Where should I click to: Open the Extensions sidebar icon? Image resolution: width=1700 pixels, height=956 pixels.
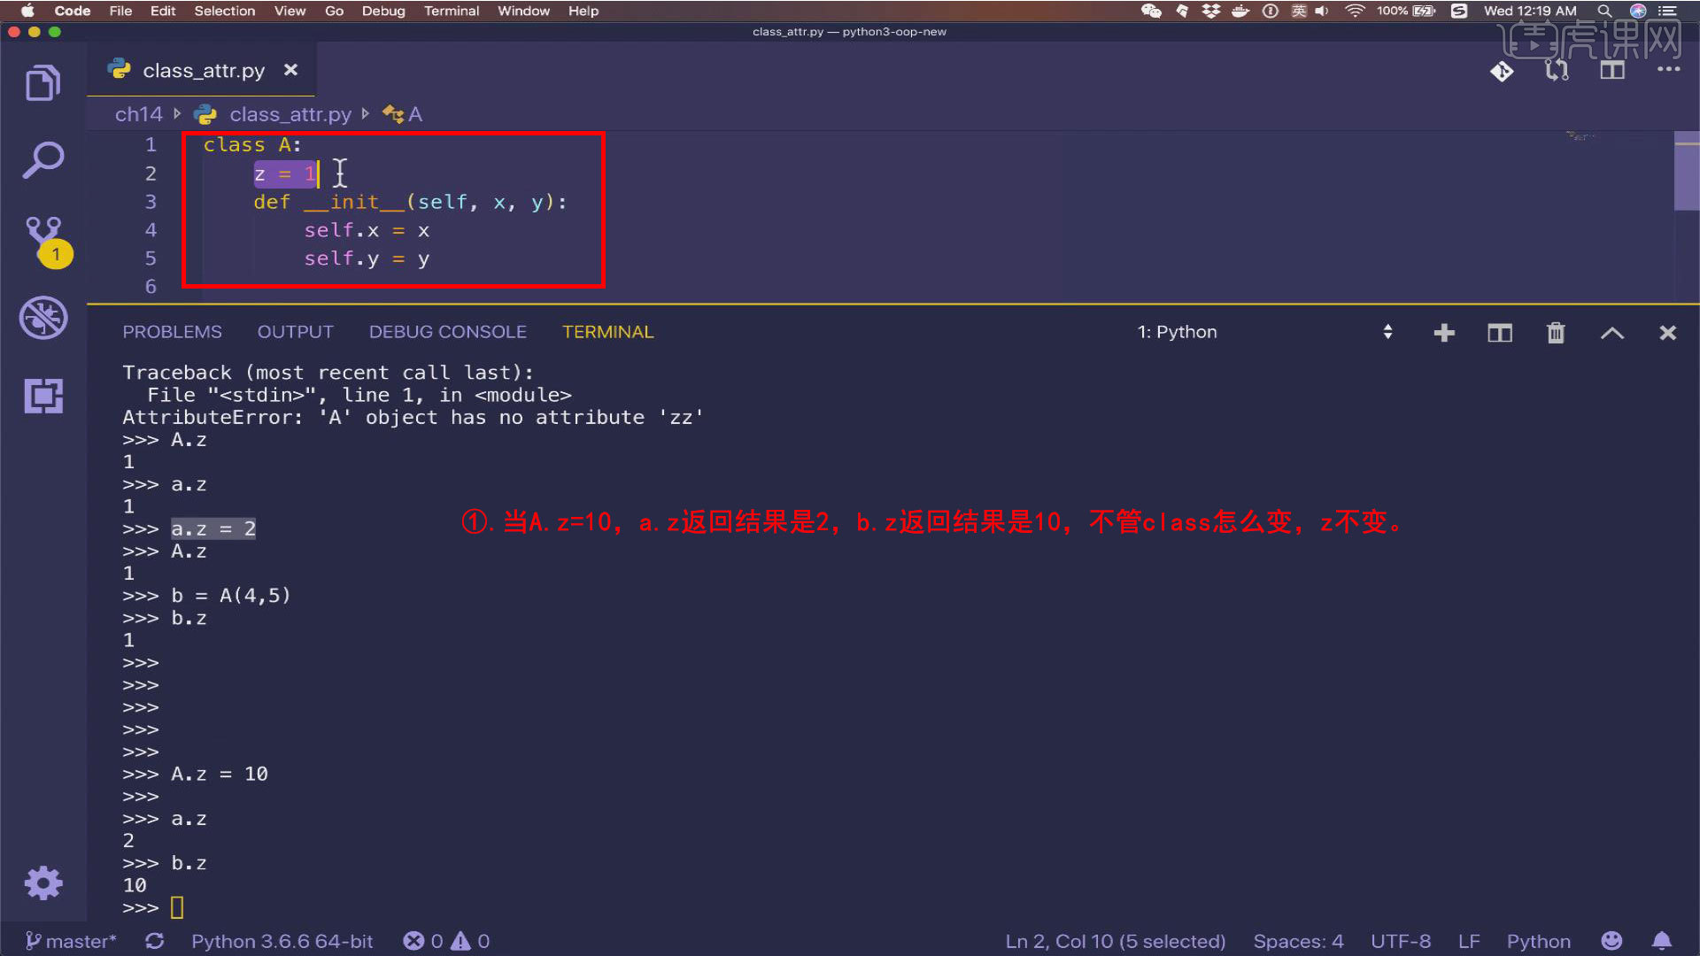click(x=42, y=396)
